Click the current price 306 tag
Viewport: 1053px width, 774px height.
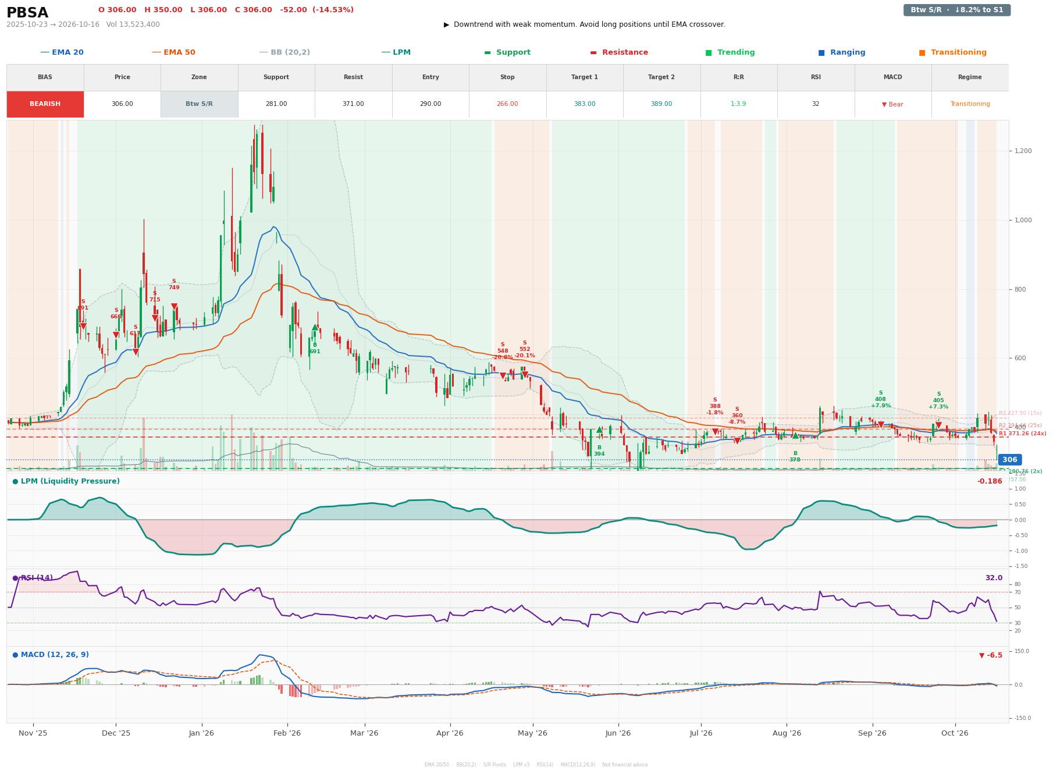point(1009,460)
